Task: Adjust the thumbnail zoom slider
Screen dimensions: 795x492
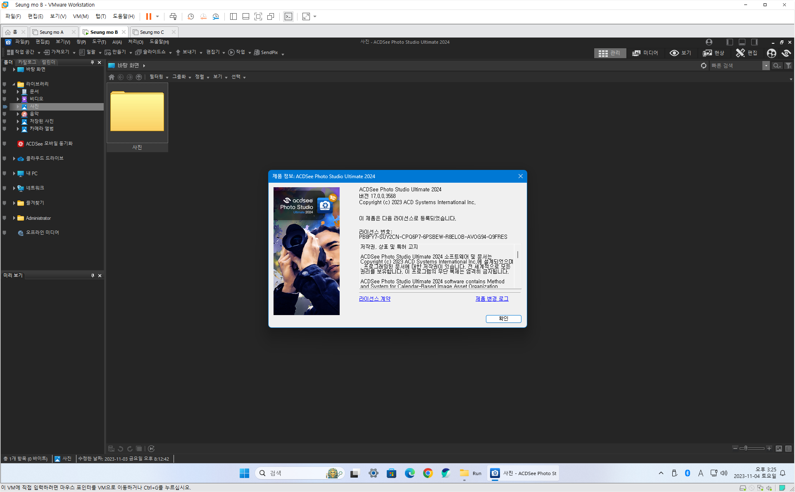Action: pyautogui.click(x=746, y=448)
